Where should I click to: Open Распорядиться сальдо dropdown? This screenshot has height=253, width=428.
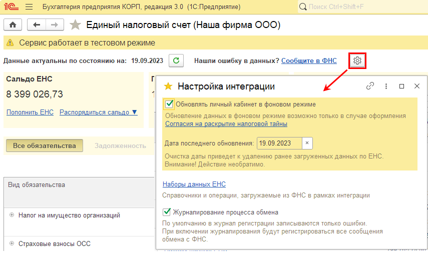pyautogui.click(x=98, y=112)
